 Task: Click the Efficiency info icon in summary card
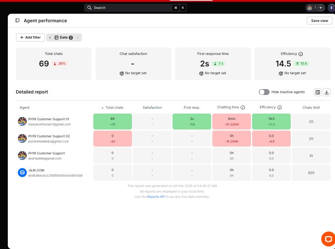click(300, 54)
